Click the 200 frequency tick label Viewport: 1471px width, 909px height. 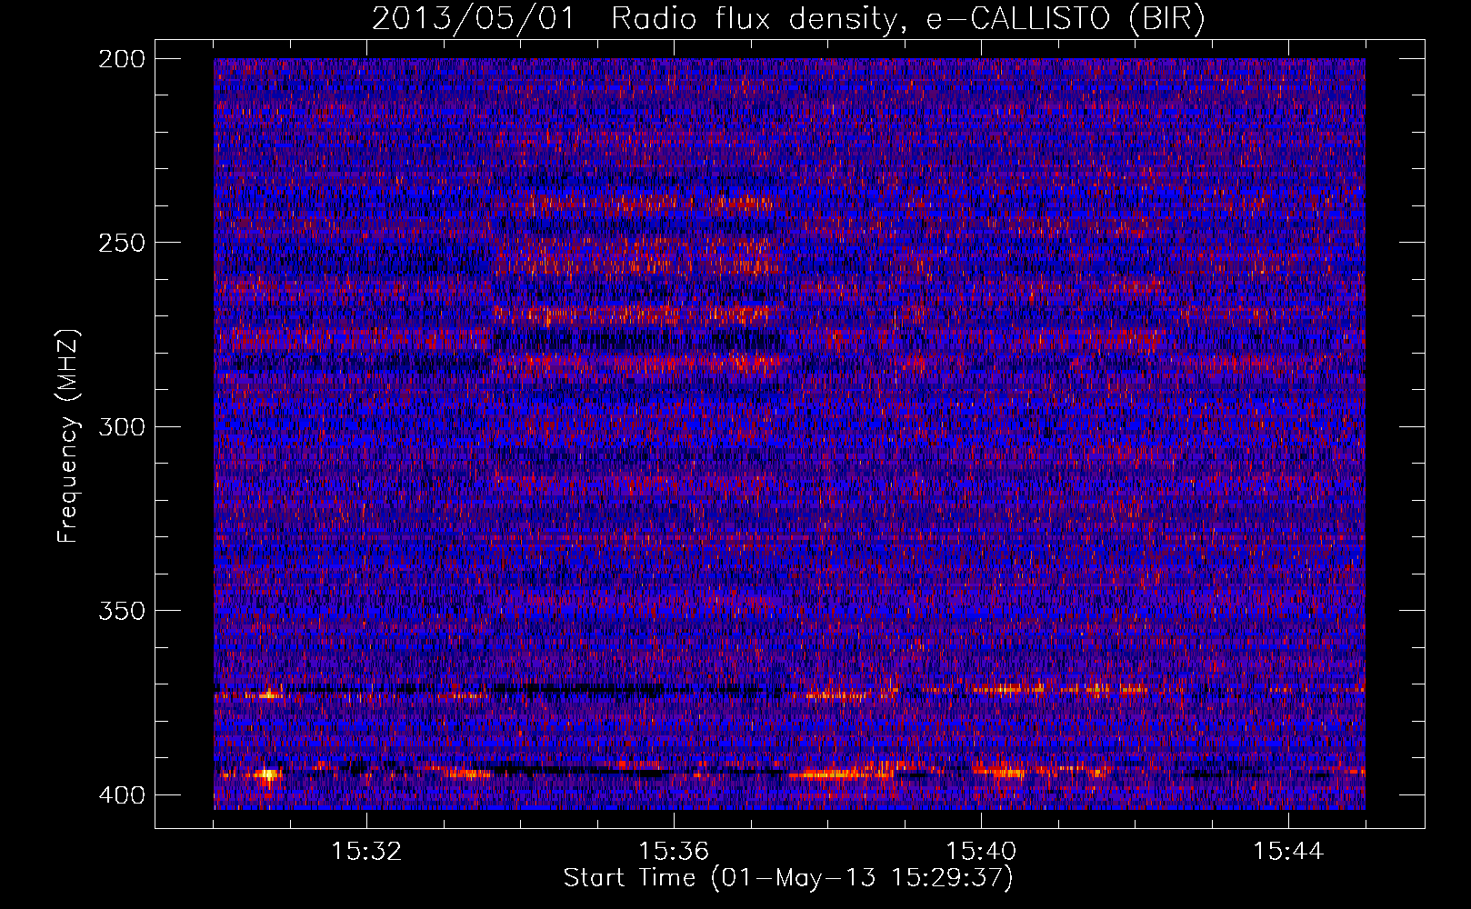coord(122,58)
